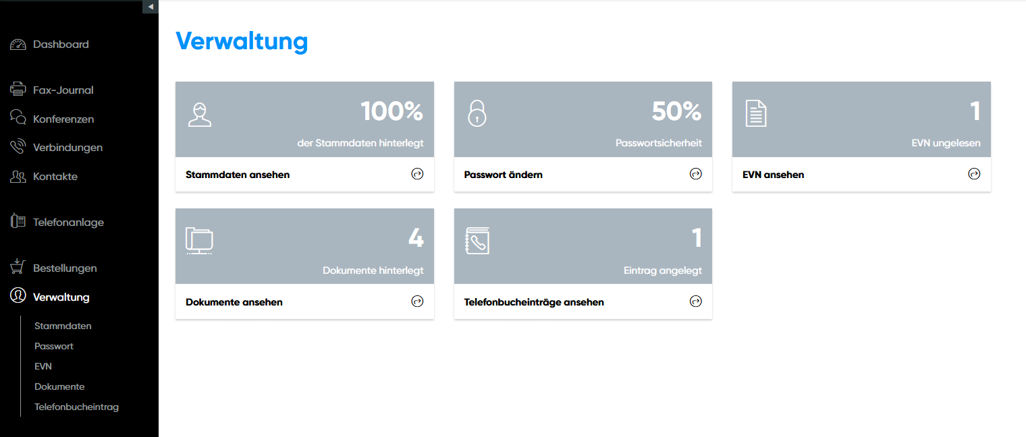Open the Stammdaten submenu entry
Viewport: 1026px width, 437px height.
(63, 326)
